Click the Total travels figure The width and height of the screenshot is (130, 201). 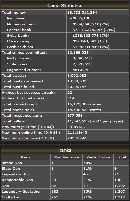tap(77, 75)
